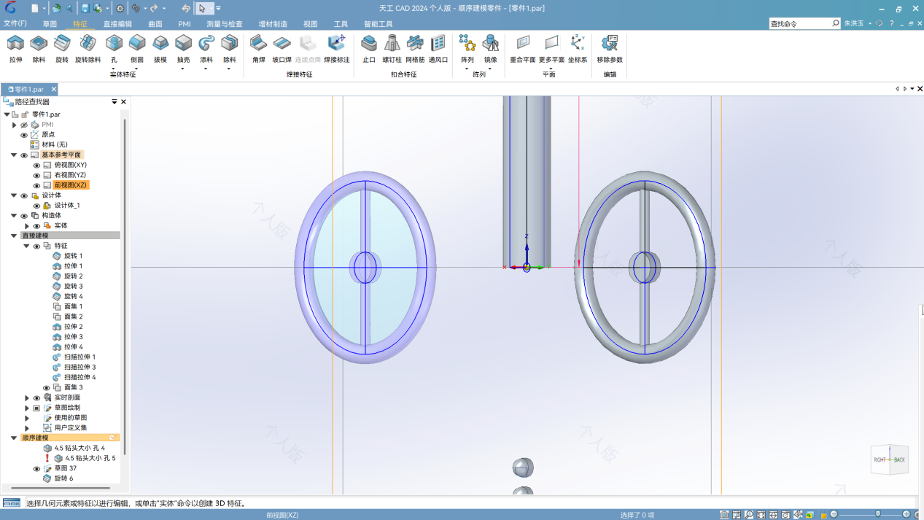Click the view orientation cube
The image size is (924, 520).
tap(890, 459)
